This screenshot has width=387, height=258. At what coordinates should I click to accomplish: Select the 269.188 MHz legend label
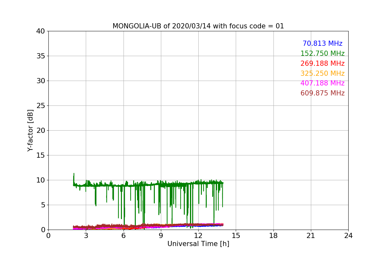coord(322,64)
